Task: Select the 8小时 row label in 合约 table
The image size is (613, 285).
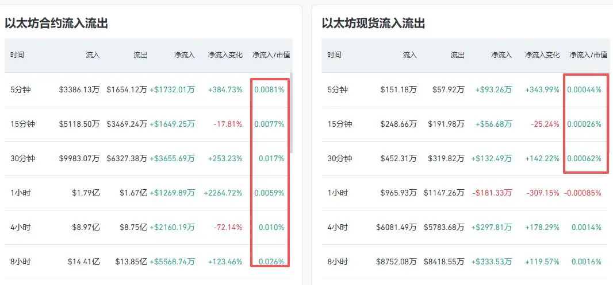Action: [20, 261]
